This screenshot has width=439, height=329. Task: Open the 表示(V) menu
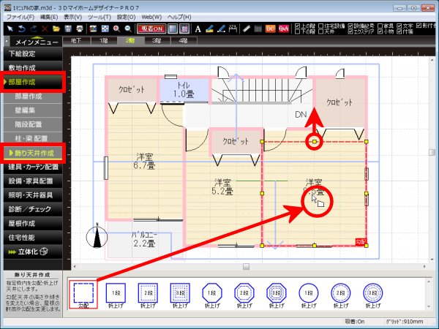pos(72,17)
